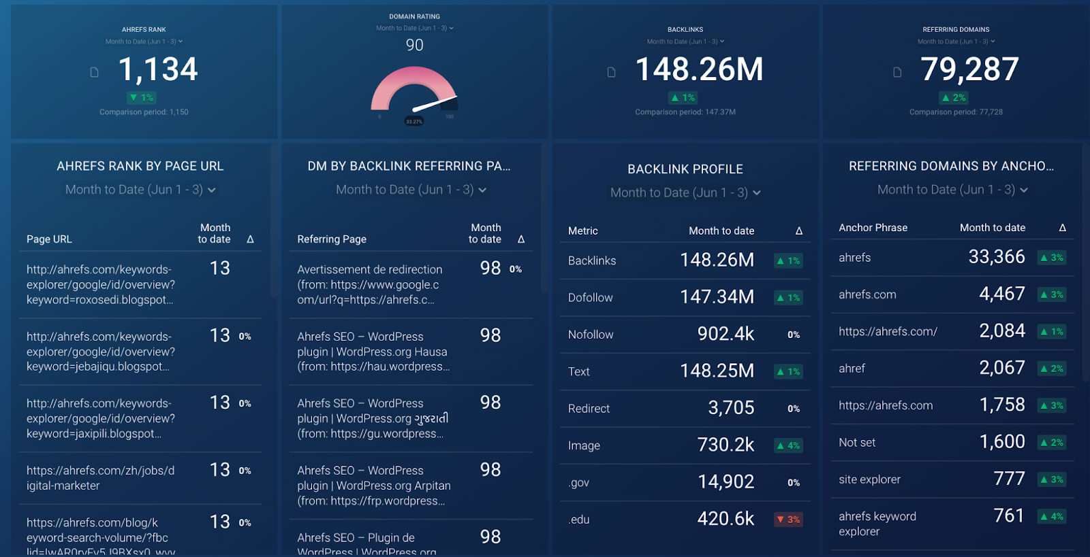This screenshot has height=557, width=1090.
Task: Click the 4% badge for ahrefs keyword explorer
Action: 1052,517
